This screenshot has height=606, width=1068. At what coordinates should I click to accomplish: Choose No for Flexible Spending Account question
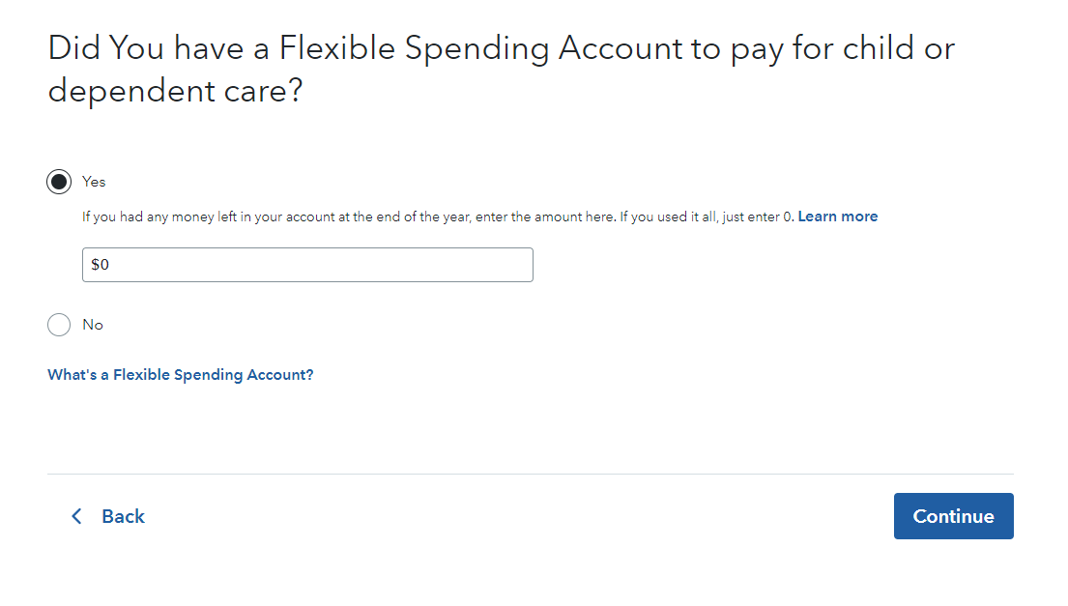(x=59, y=325)
